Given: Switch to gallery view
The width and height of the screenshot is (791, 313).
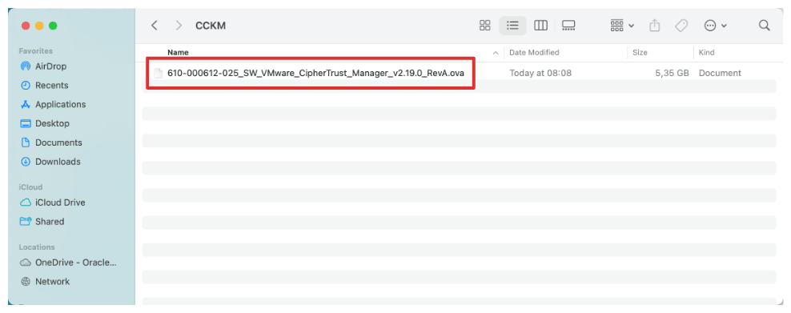Looking at the screenshot, I should [x=568, y=26].
